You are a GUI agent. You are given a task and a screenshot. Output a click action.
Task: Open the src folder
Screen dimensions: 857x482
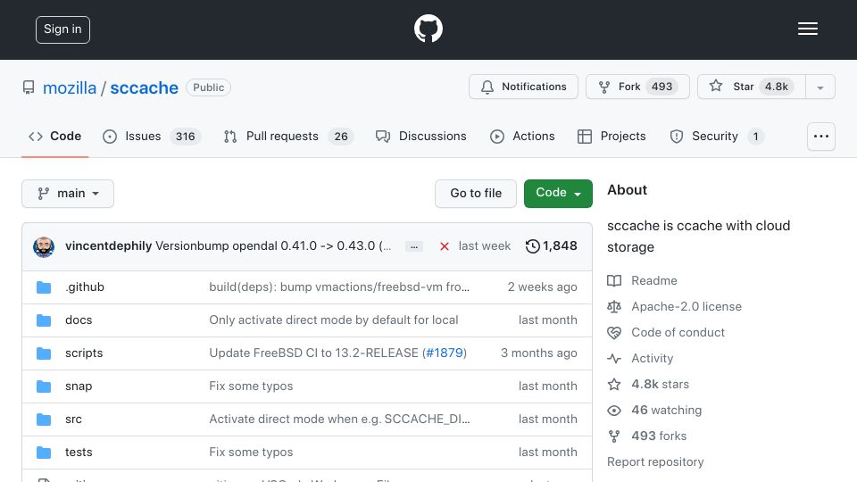tap(73, 420)
